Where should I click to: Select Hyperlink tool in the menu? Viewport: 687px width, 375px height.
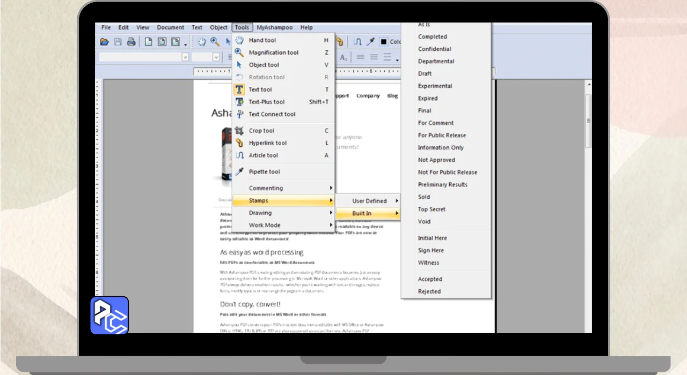click(x=267, y=143)
